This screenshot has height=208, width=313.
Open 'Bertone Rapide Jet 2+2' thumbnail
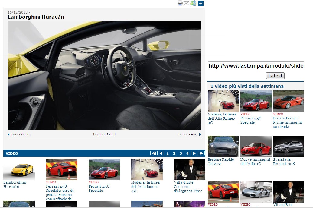[x=223, y=147]
